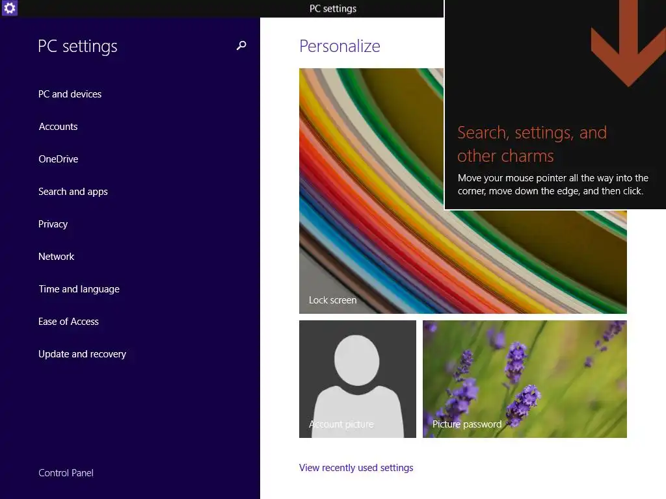Screen dimensions: 666x499
Task: Open the Privacy settings section
Action: tap(53, 224)
